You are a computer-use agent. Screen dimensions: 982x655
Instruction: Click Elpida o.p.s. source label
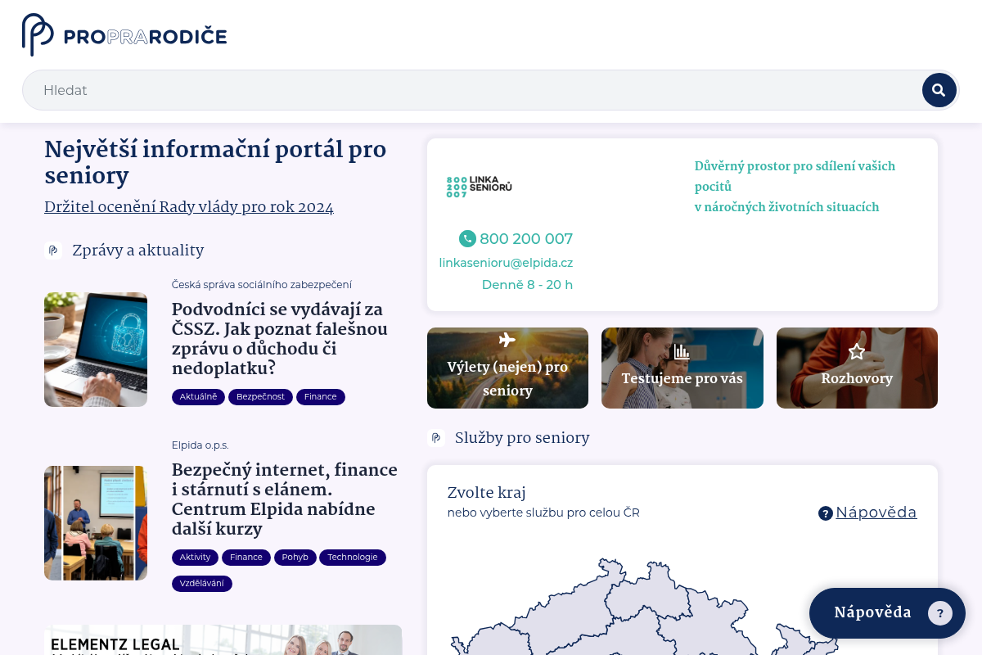[x=200, y=445]
